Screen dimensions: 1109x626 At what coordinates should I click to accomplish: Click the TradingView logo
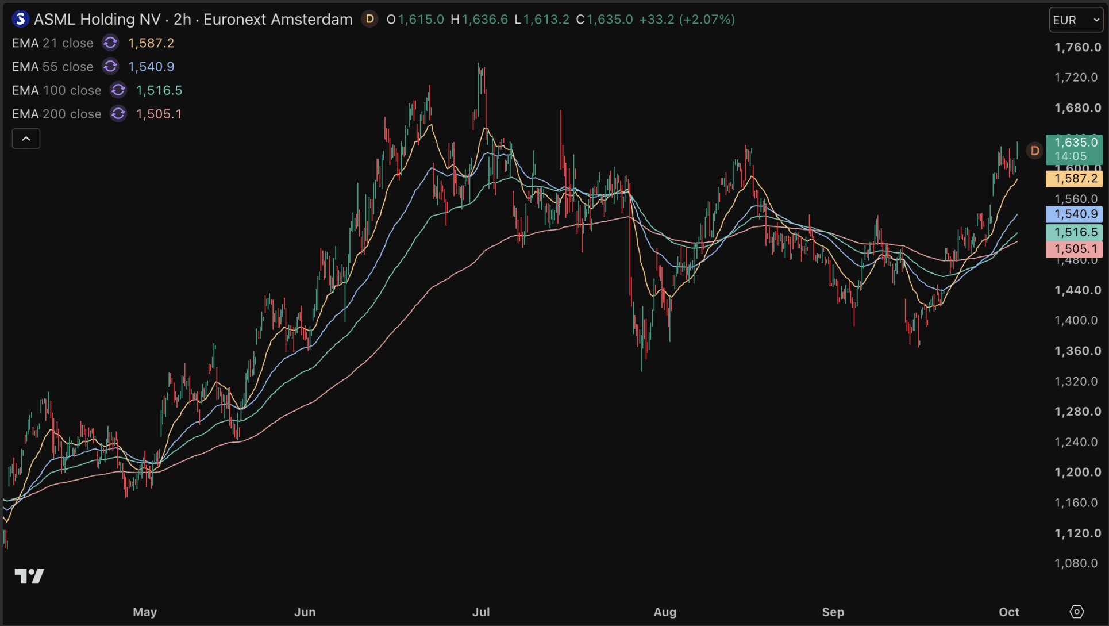pyautogui.click(x=29, y=575)
